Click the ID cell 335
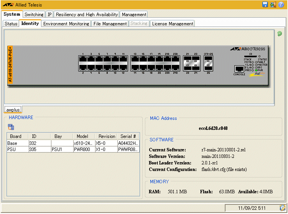Screen dimensions: 288x214 tap(40, 149)
